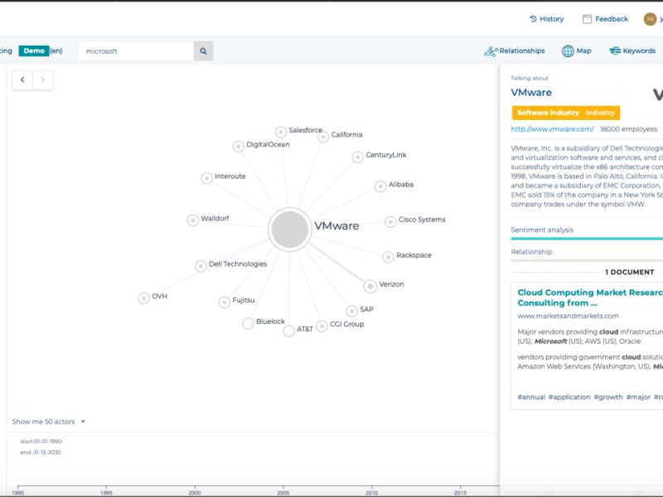Open History from the top bar
The width and height of the screenshot is (663, 497).
point(546,19)
